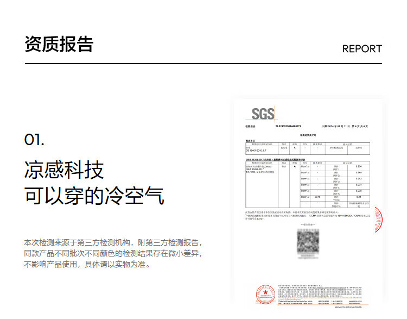This screenshot has height=319, width=407.
Task: Click the line starting 同款产品不同批次
Action: click(113, 253)
